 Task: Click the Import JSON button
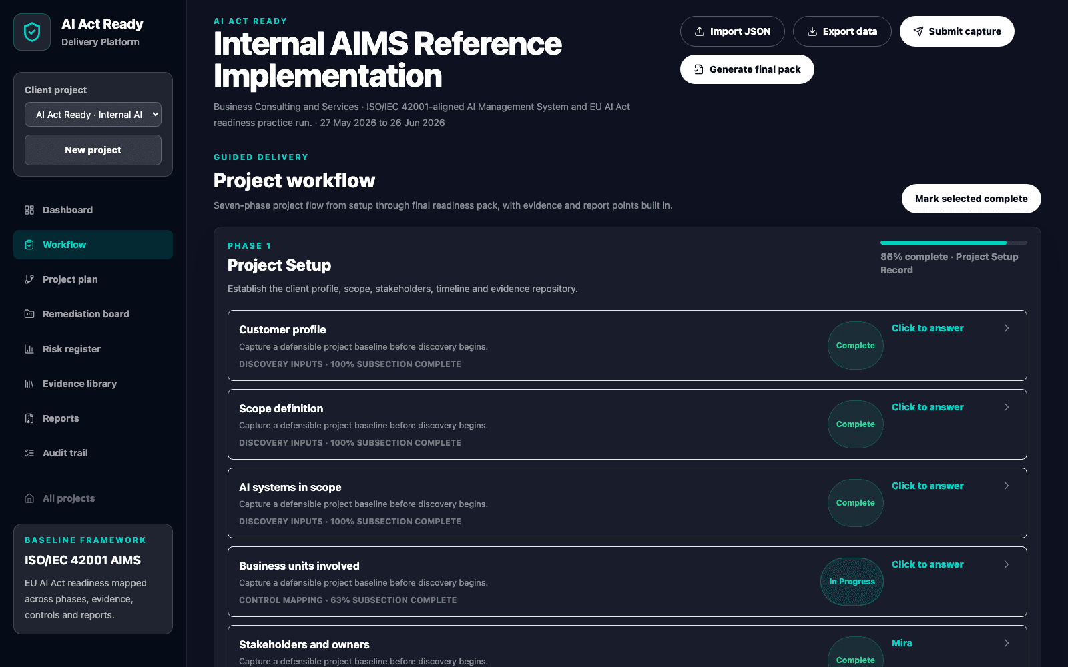click(x=732, y=31)
